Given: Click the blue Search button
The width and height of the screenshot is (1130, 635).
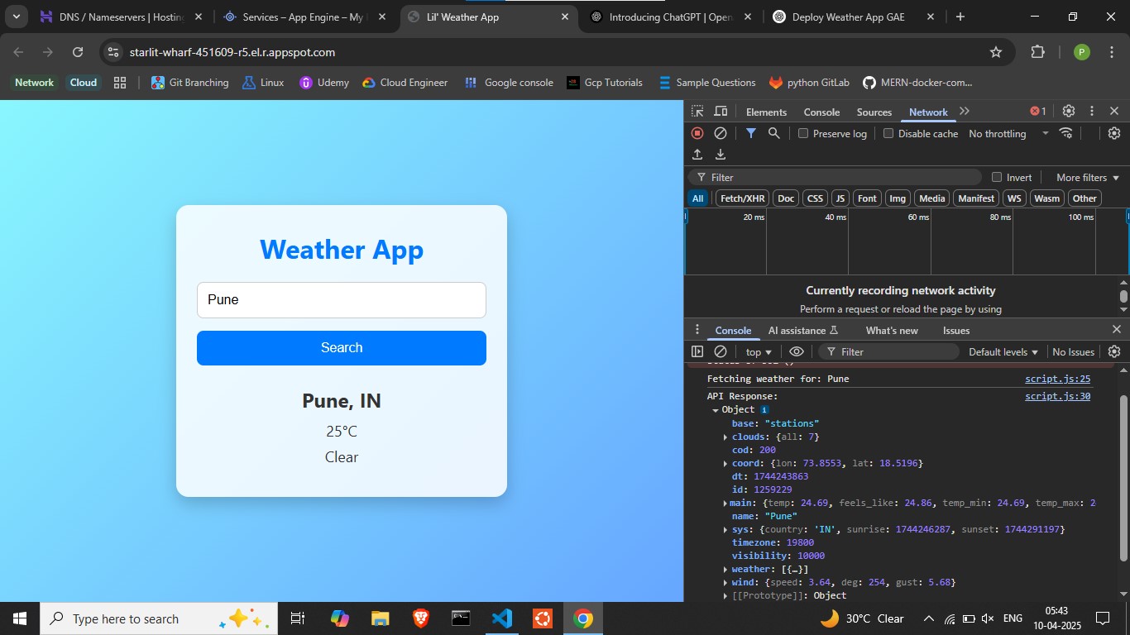Looking at the screenshot, I should point(341,347).
